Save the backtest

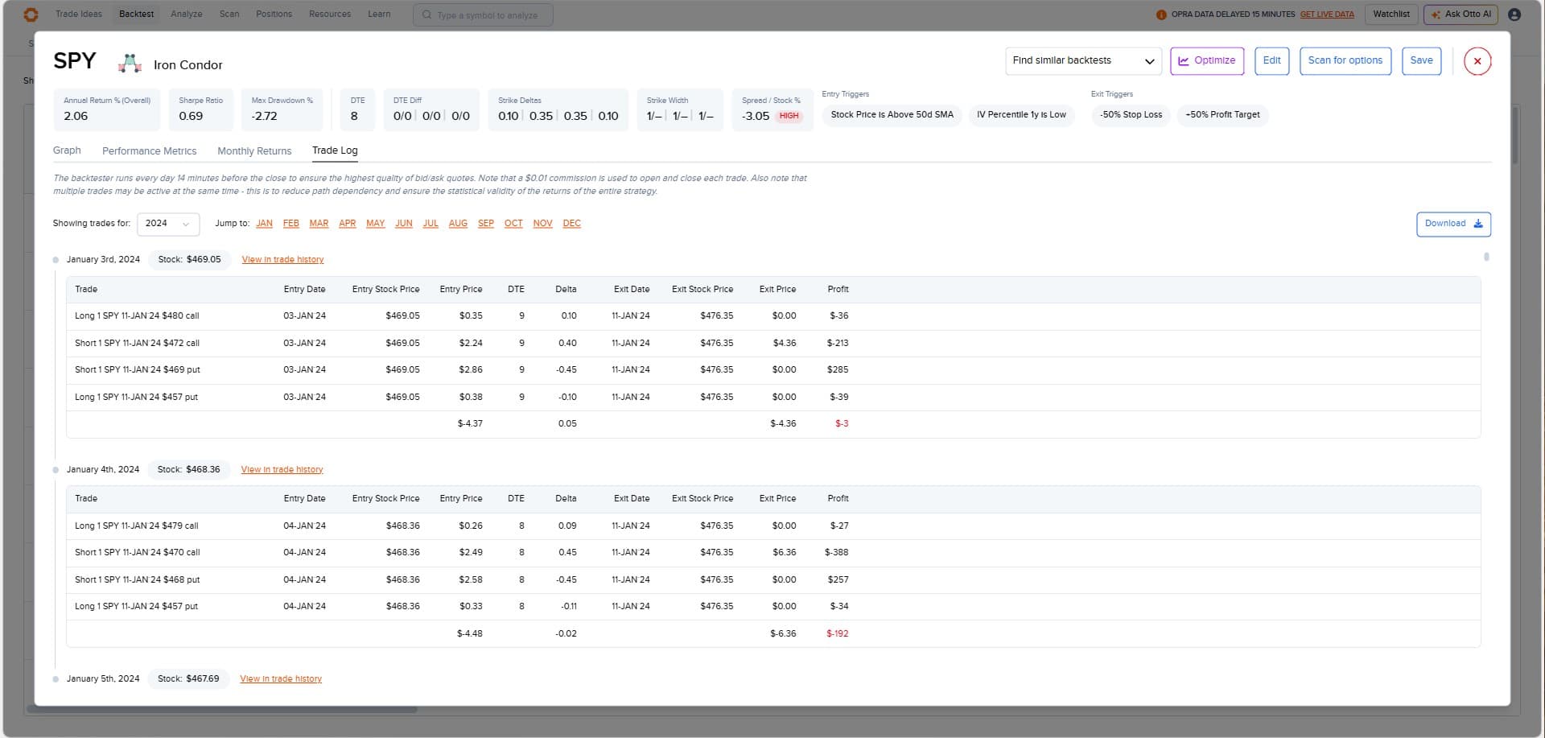coord(1420,61)
